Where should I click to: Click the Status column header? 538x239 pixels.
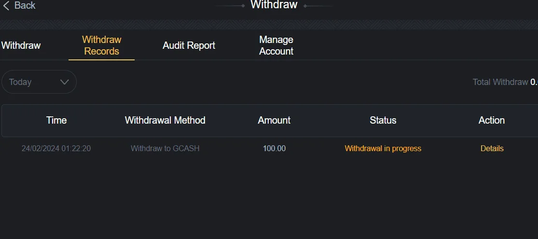383,120
